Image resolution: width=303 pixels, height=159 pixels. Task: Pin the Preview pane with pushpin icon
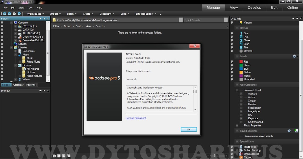point(44,91)
